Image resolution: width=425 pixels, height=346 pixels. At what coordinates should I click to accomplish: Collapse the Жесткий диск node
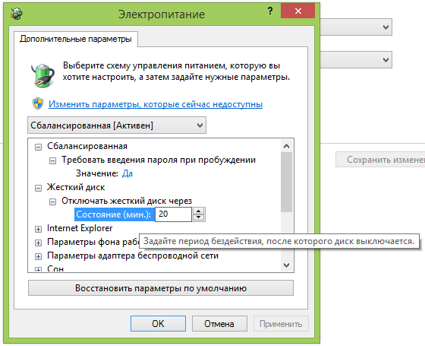point(38,189)
